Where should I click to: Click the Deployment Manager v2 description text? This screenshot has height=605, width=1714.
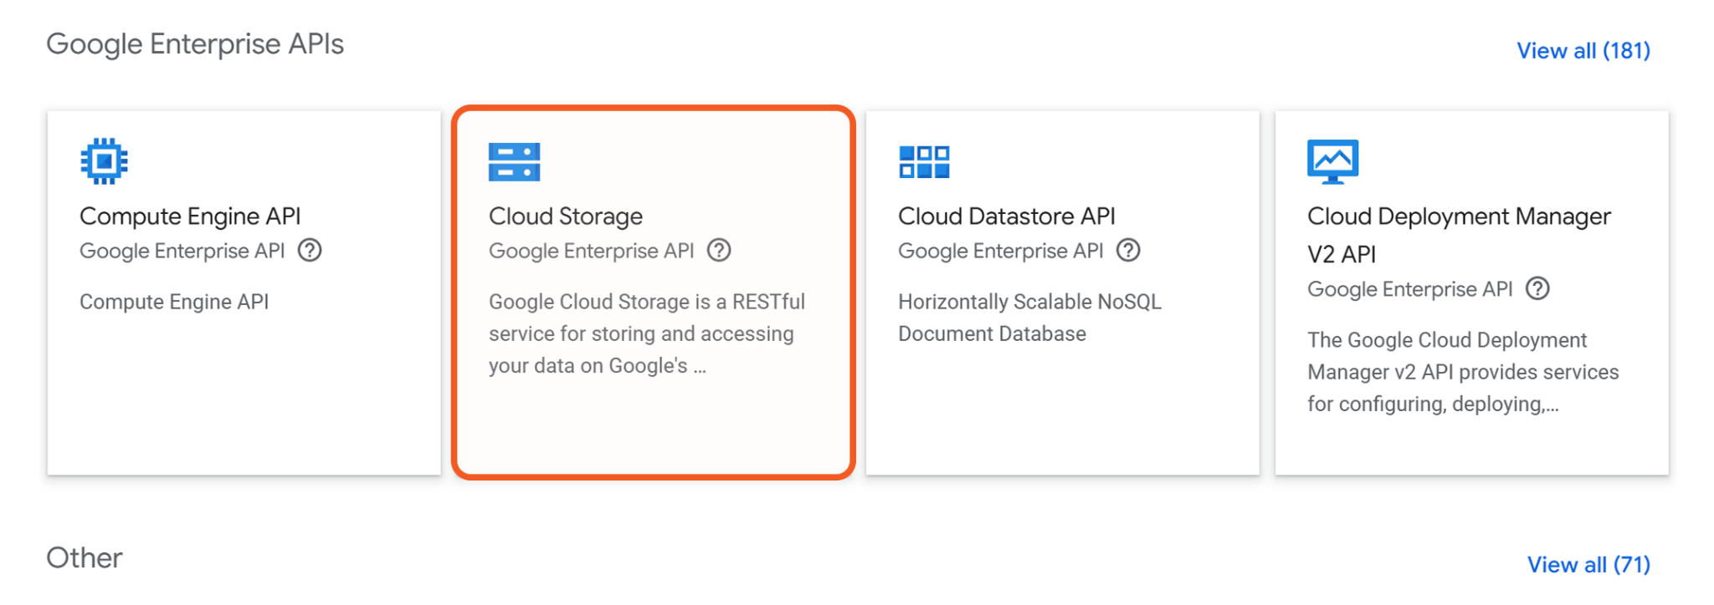[x=1462, y=372]
